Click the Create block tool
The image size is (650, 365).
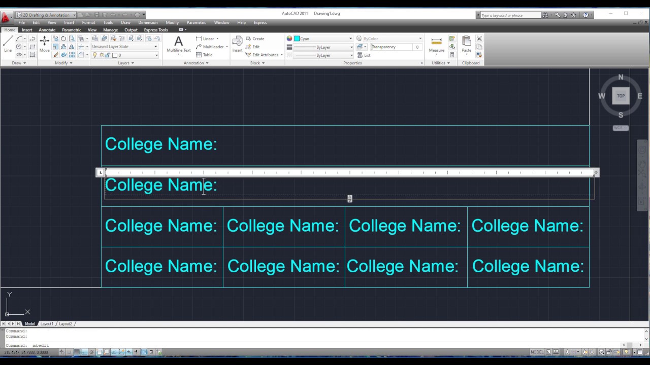(255, 39)
